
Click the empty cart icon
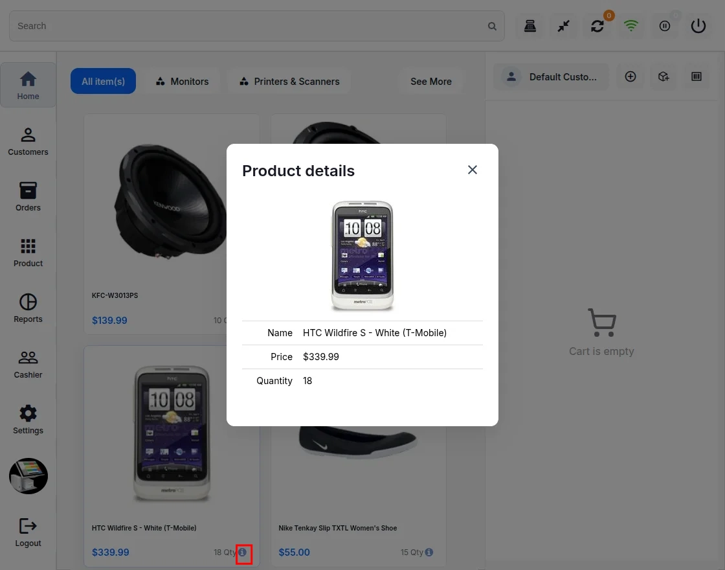point(601,323)
